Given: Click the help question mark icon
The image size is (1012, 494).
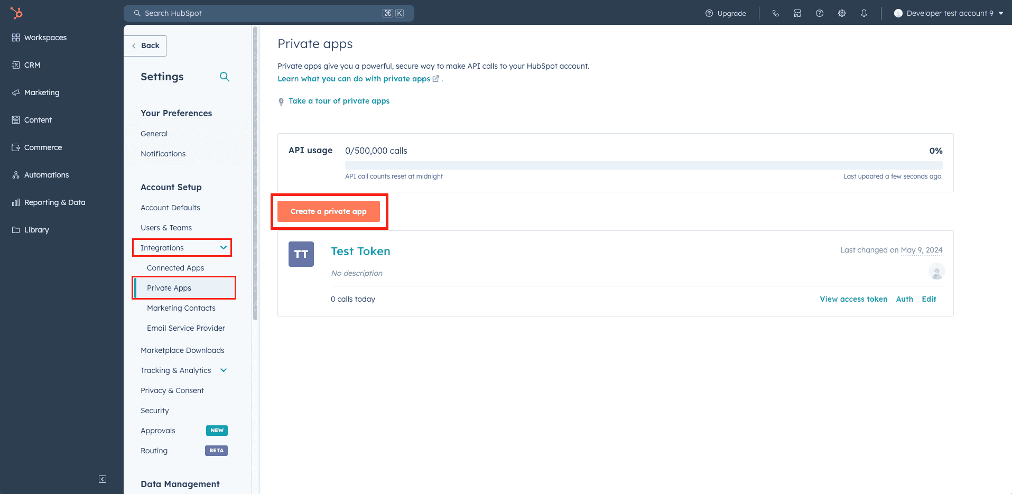Looking at the screenshot, I should tap(820, 13).
